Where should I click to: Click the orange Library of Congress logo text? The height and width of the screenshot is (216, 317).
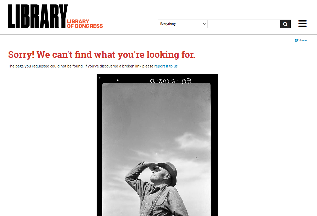click(x=85, y=24)
